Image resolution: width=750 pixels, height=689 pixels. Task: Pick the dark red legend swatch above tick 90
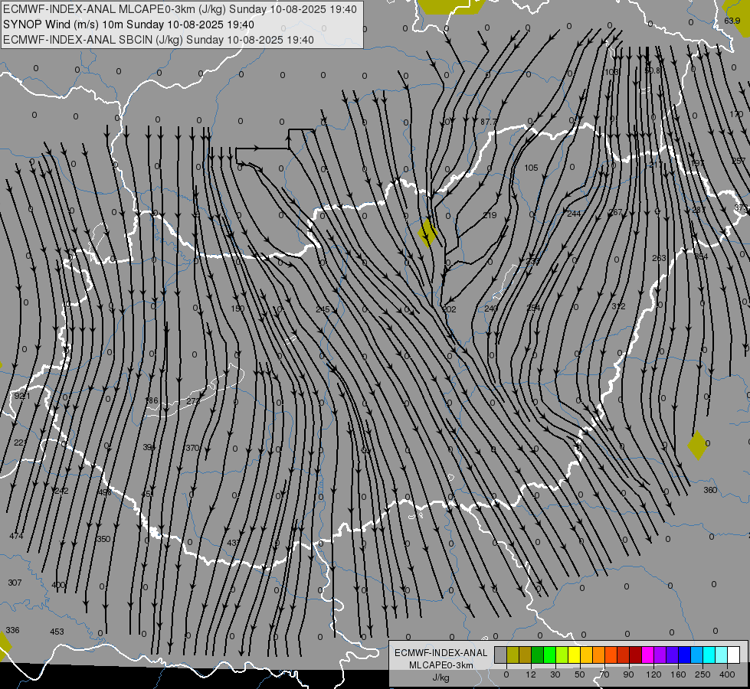point(635,655)
